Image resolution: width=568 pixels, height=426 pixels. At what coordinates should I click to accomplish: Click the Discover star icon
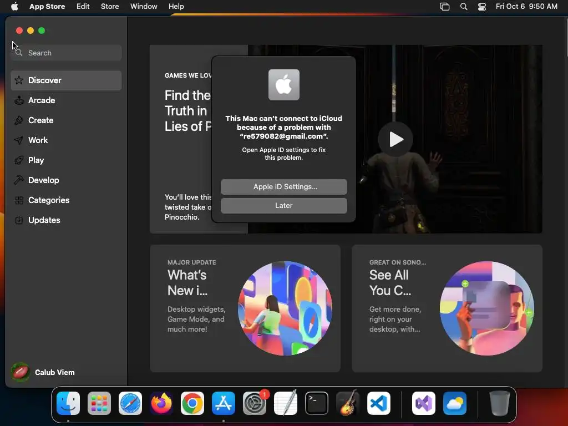[19, 80]
